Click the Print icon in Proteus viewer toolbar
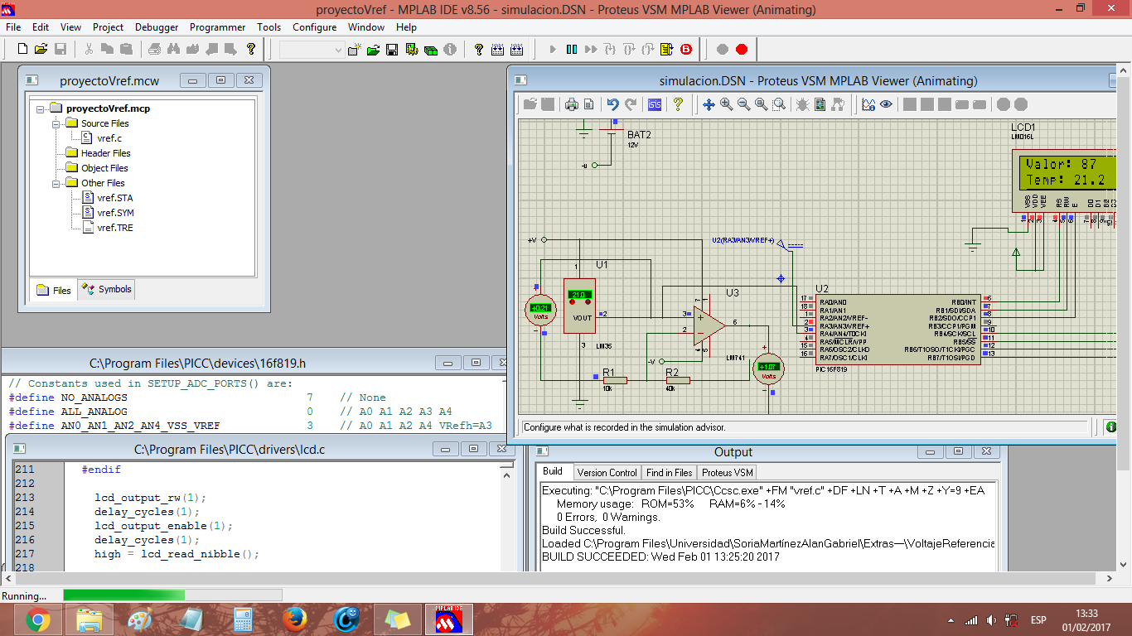 coord(571,104)
